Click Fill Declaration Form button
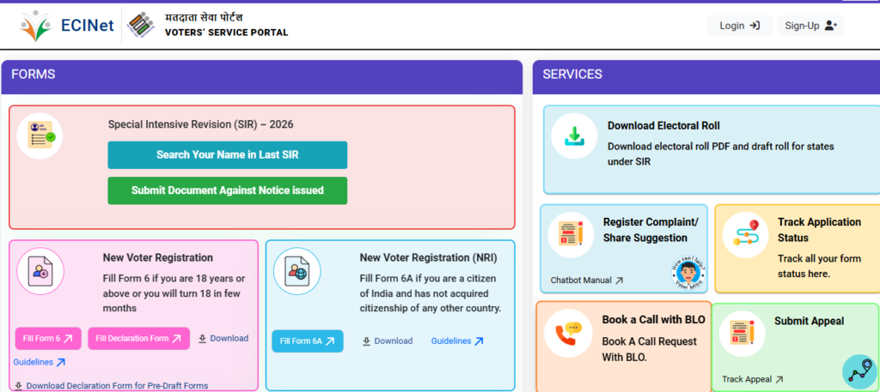880x392 pixels. point(138,338)
